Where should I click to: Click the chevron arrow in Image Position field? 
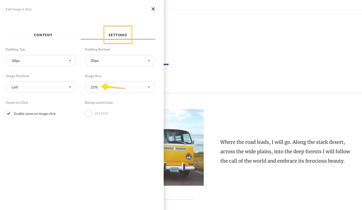coord(70,87)
